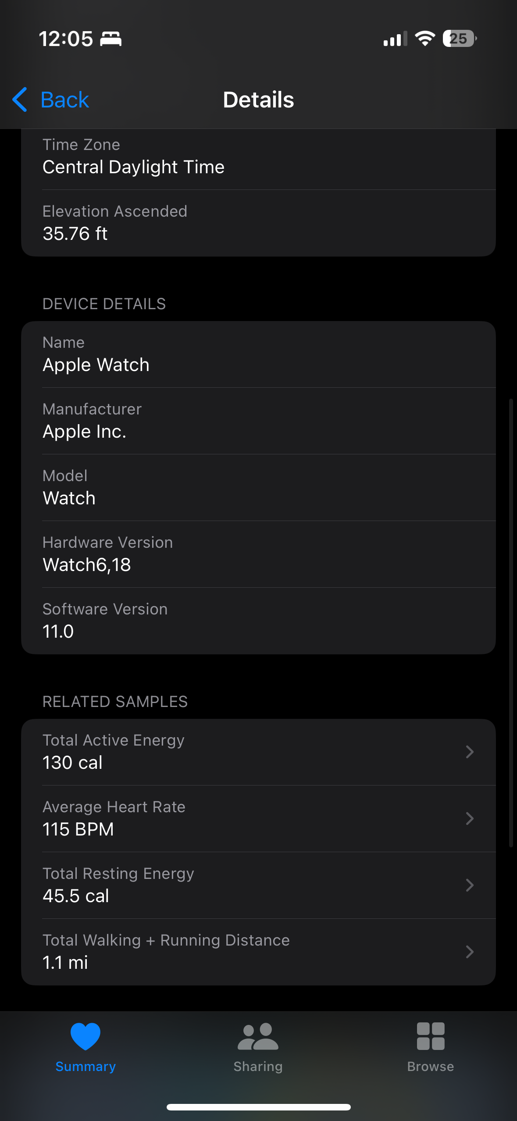The image size is (517, 1121).
Task: Expand Total Active Energy chevron
Action: tap(470, 752)
